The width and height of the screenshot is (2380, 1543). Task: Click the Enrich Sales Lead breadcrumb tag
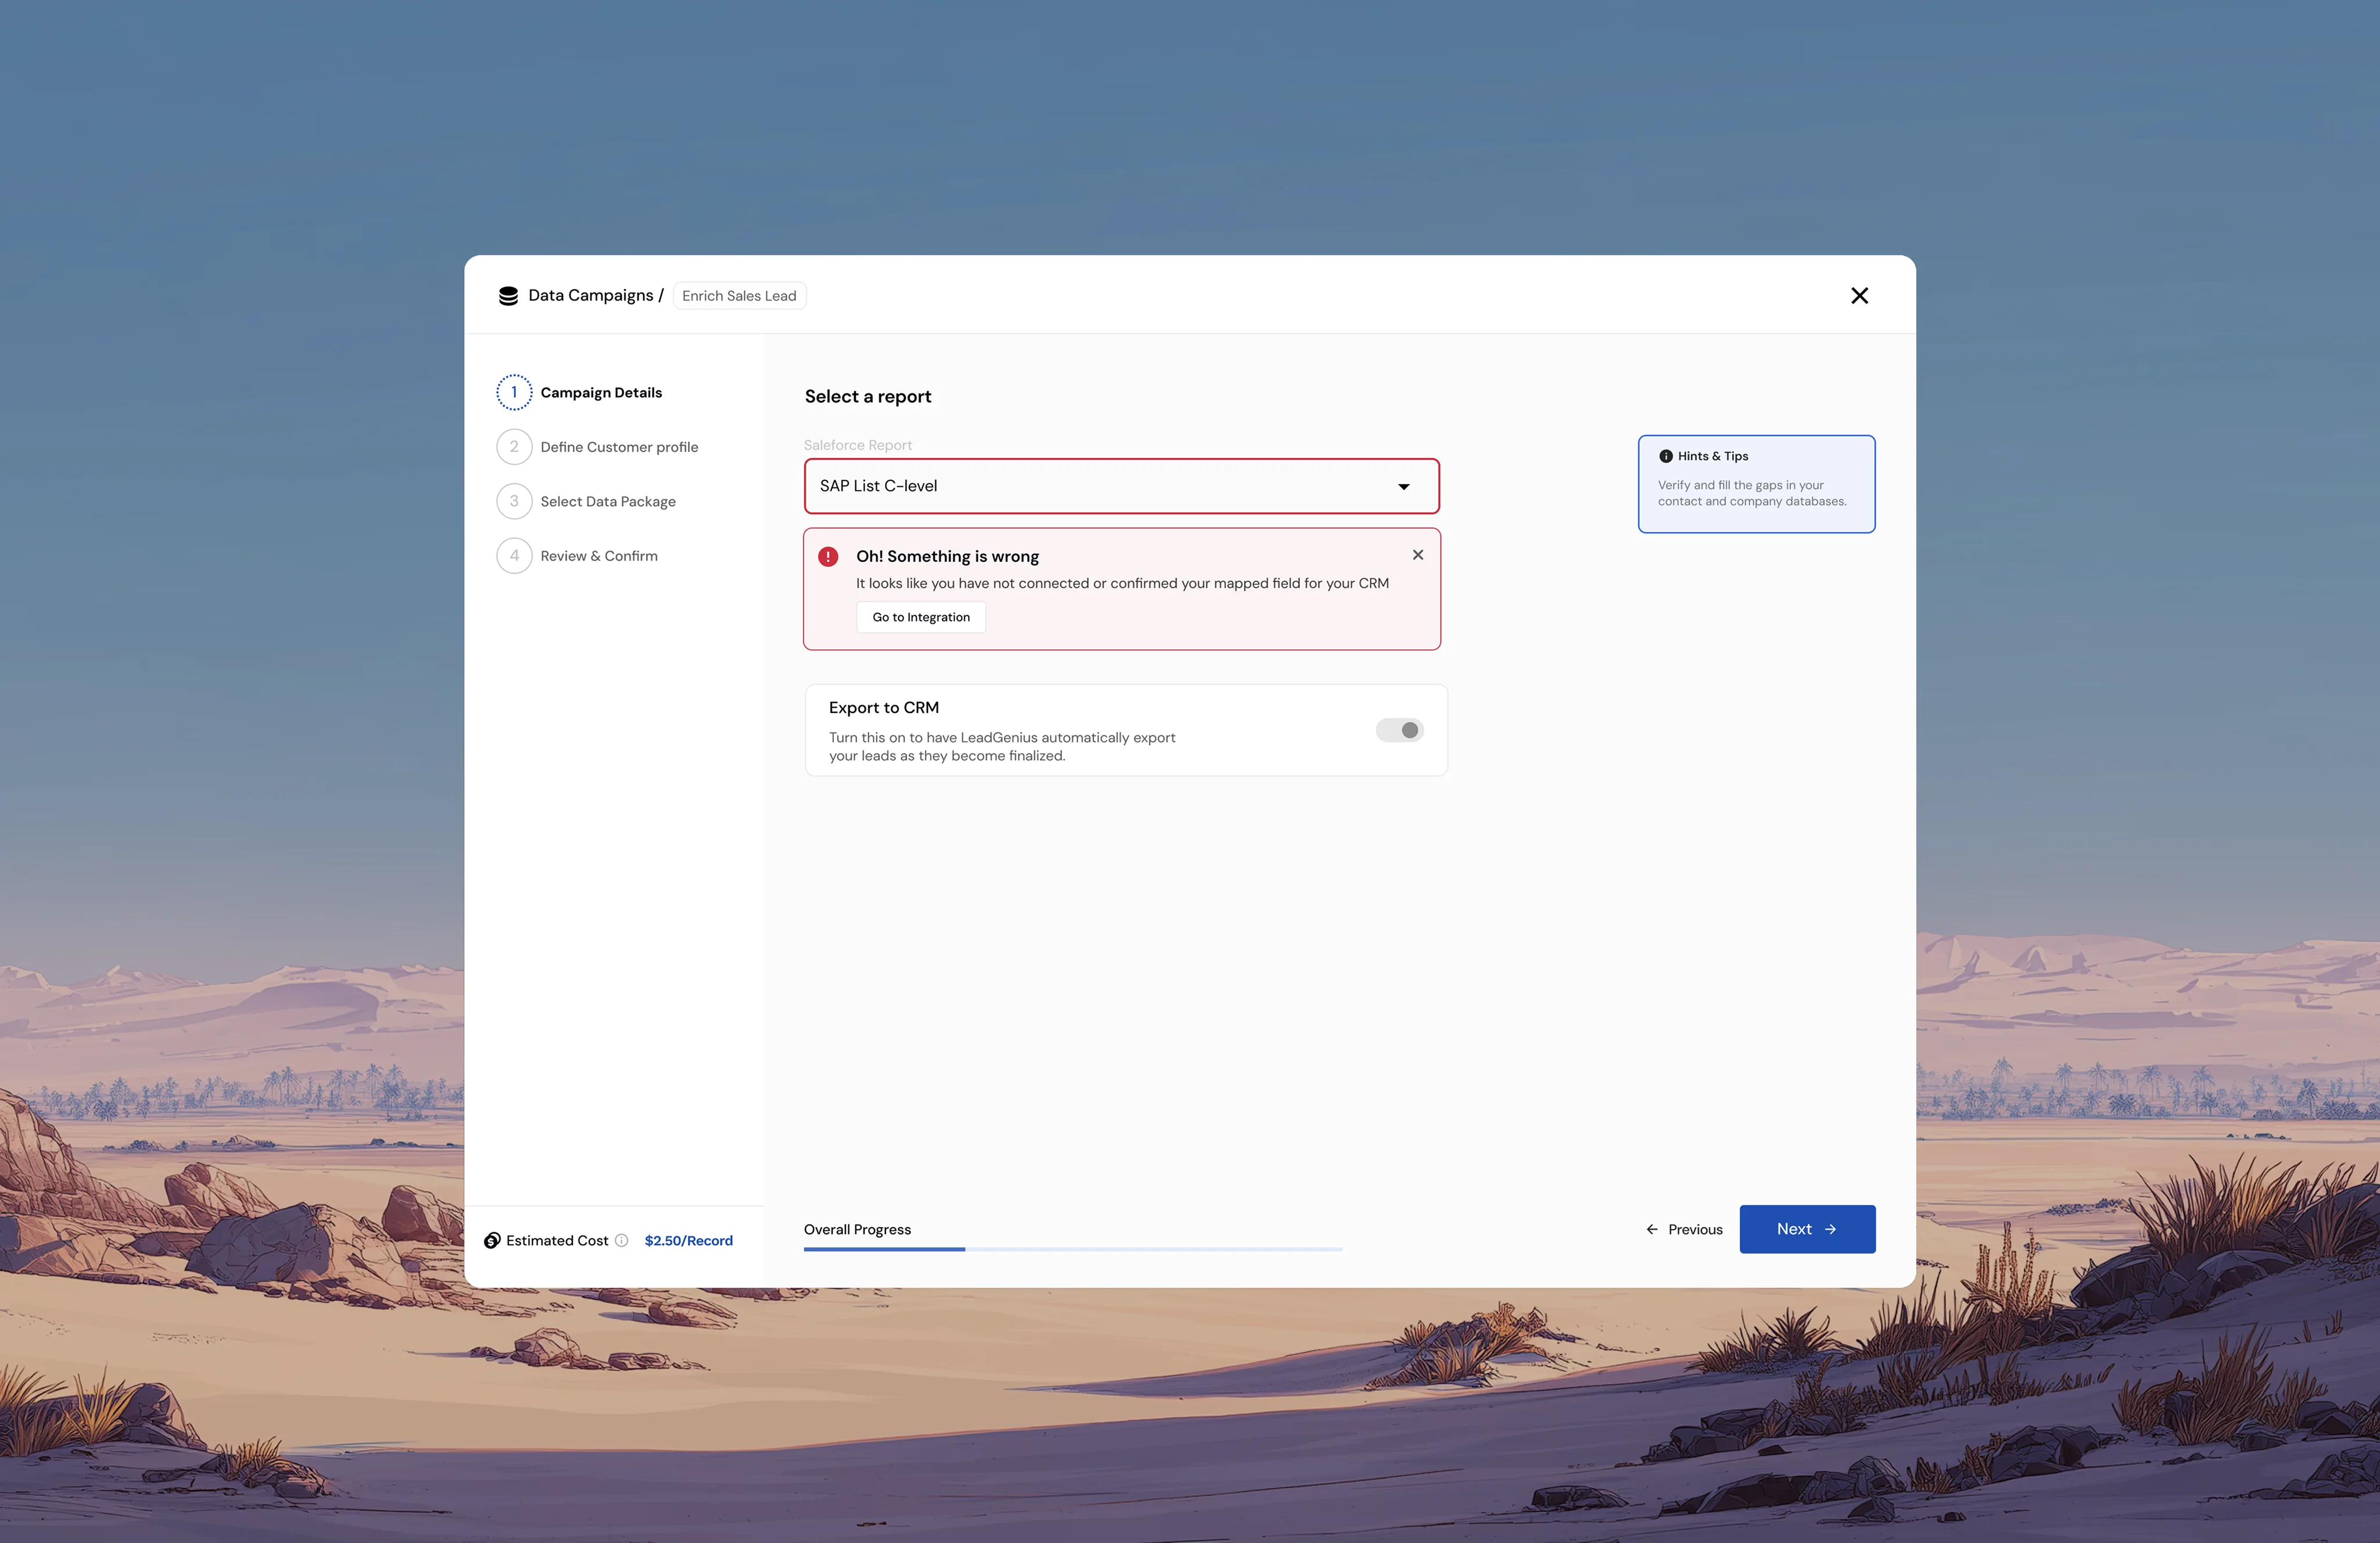point(739,296)
